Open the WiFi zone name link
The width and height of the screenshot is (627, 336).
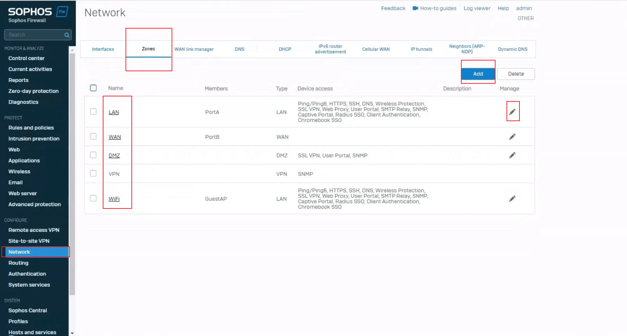click(114, 199)
